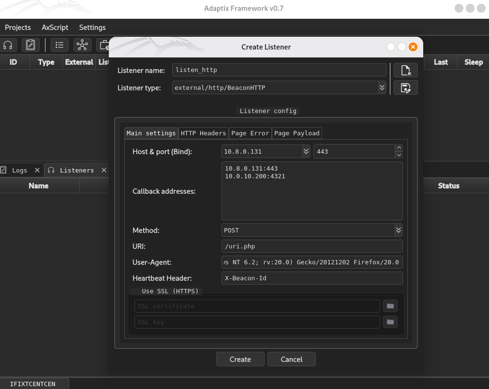Click the Create button

point(240,360)
